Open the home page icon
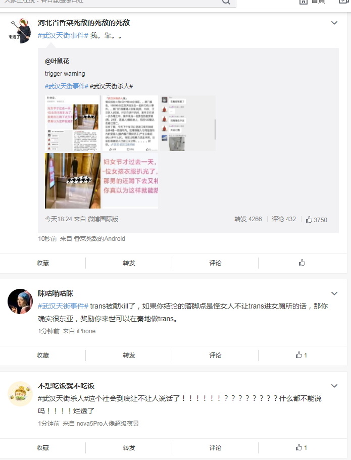351x460 pixels. pos(304,2)
